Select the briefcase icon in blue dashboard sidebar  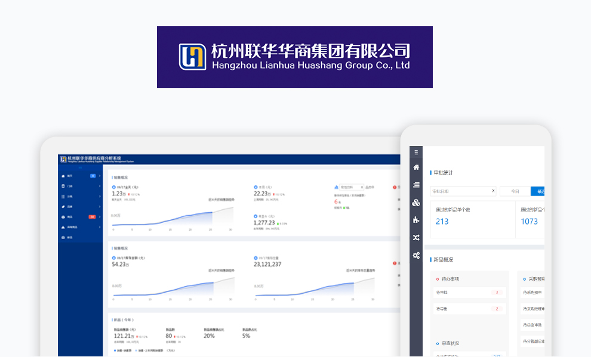coord(63,237)
